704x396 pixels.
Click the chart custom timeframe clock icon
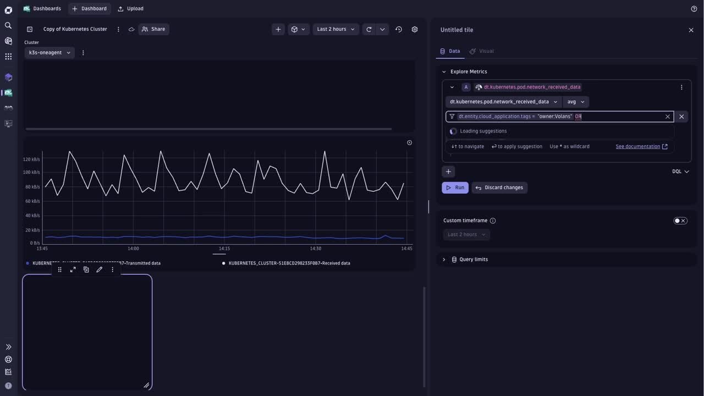pyautogui.click(x=409, y=142)
